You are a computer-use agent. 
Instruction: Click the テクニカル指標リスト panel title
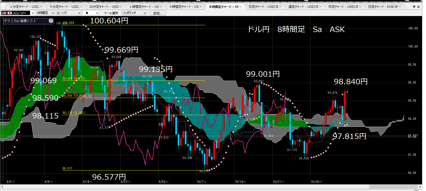tap(20, 21)
